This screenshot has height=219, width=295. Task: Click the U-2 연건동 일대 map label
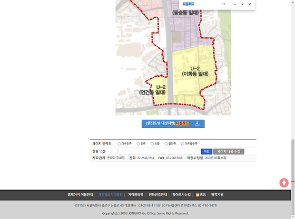click(x=152, y=90)
